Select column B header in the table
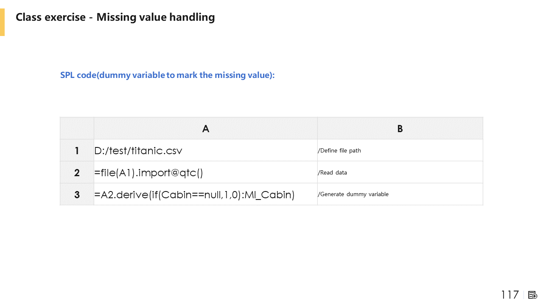 click(400, 129)
